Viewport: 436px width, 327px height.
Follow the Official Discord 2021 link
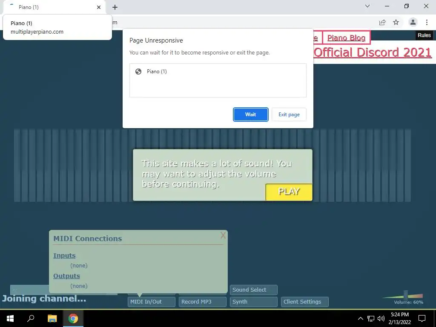373,52
